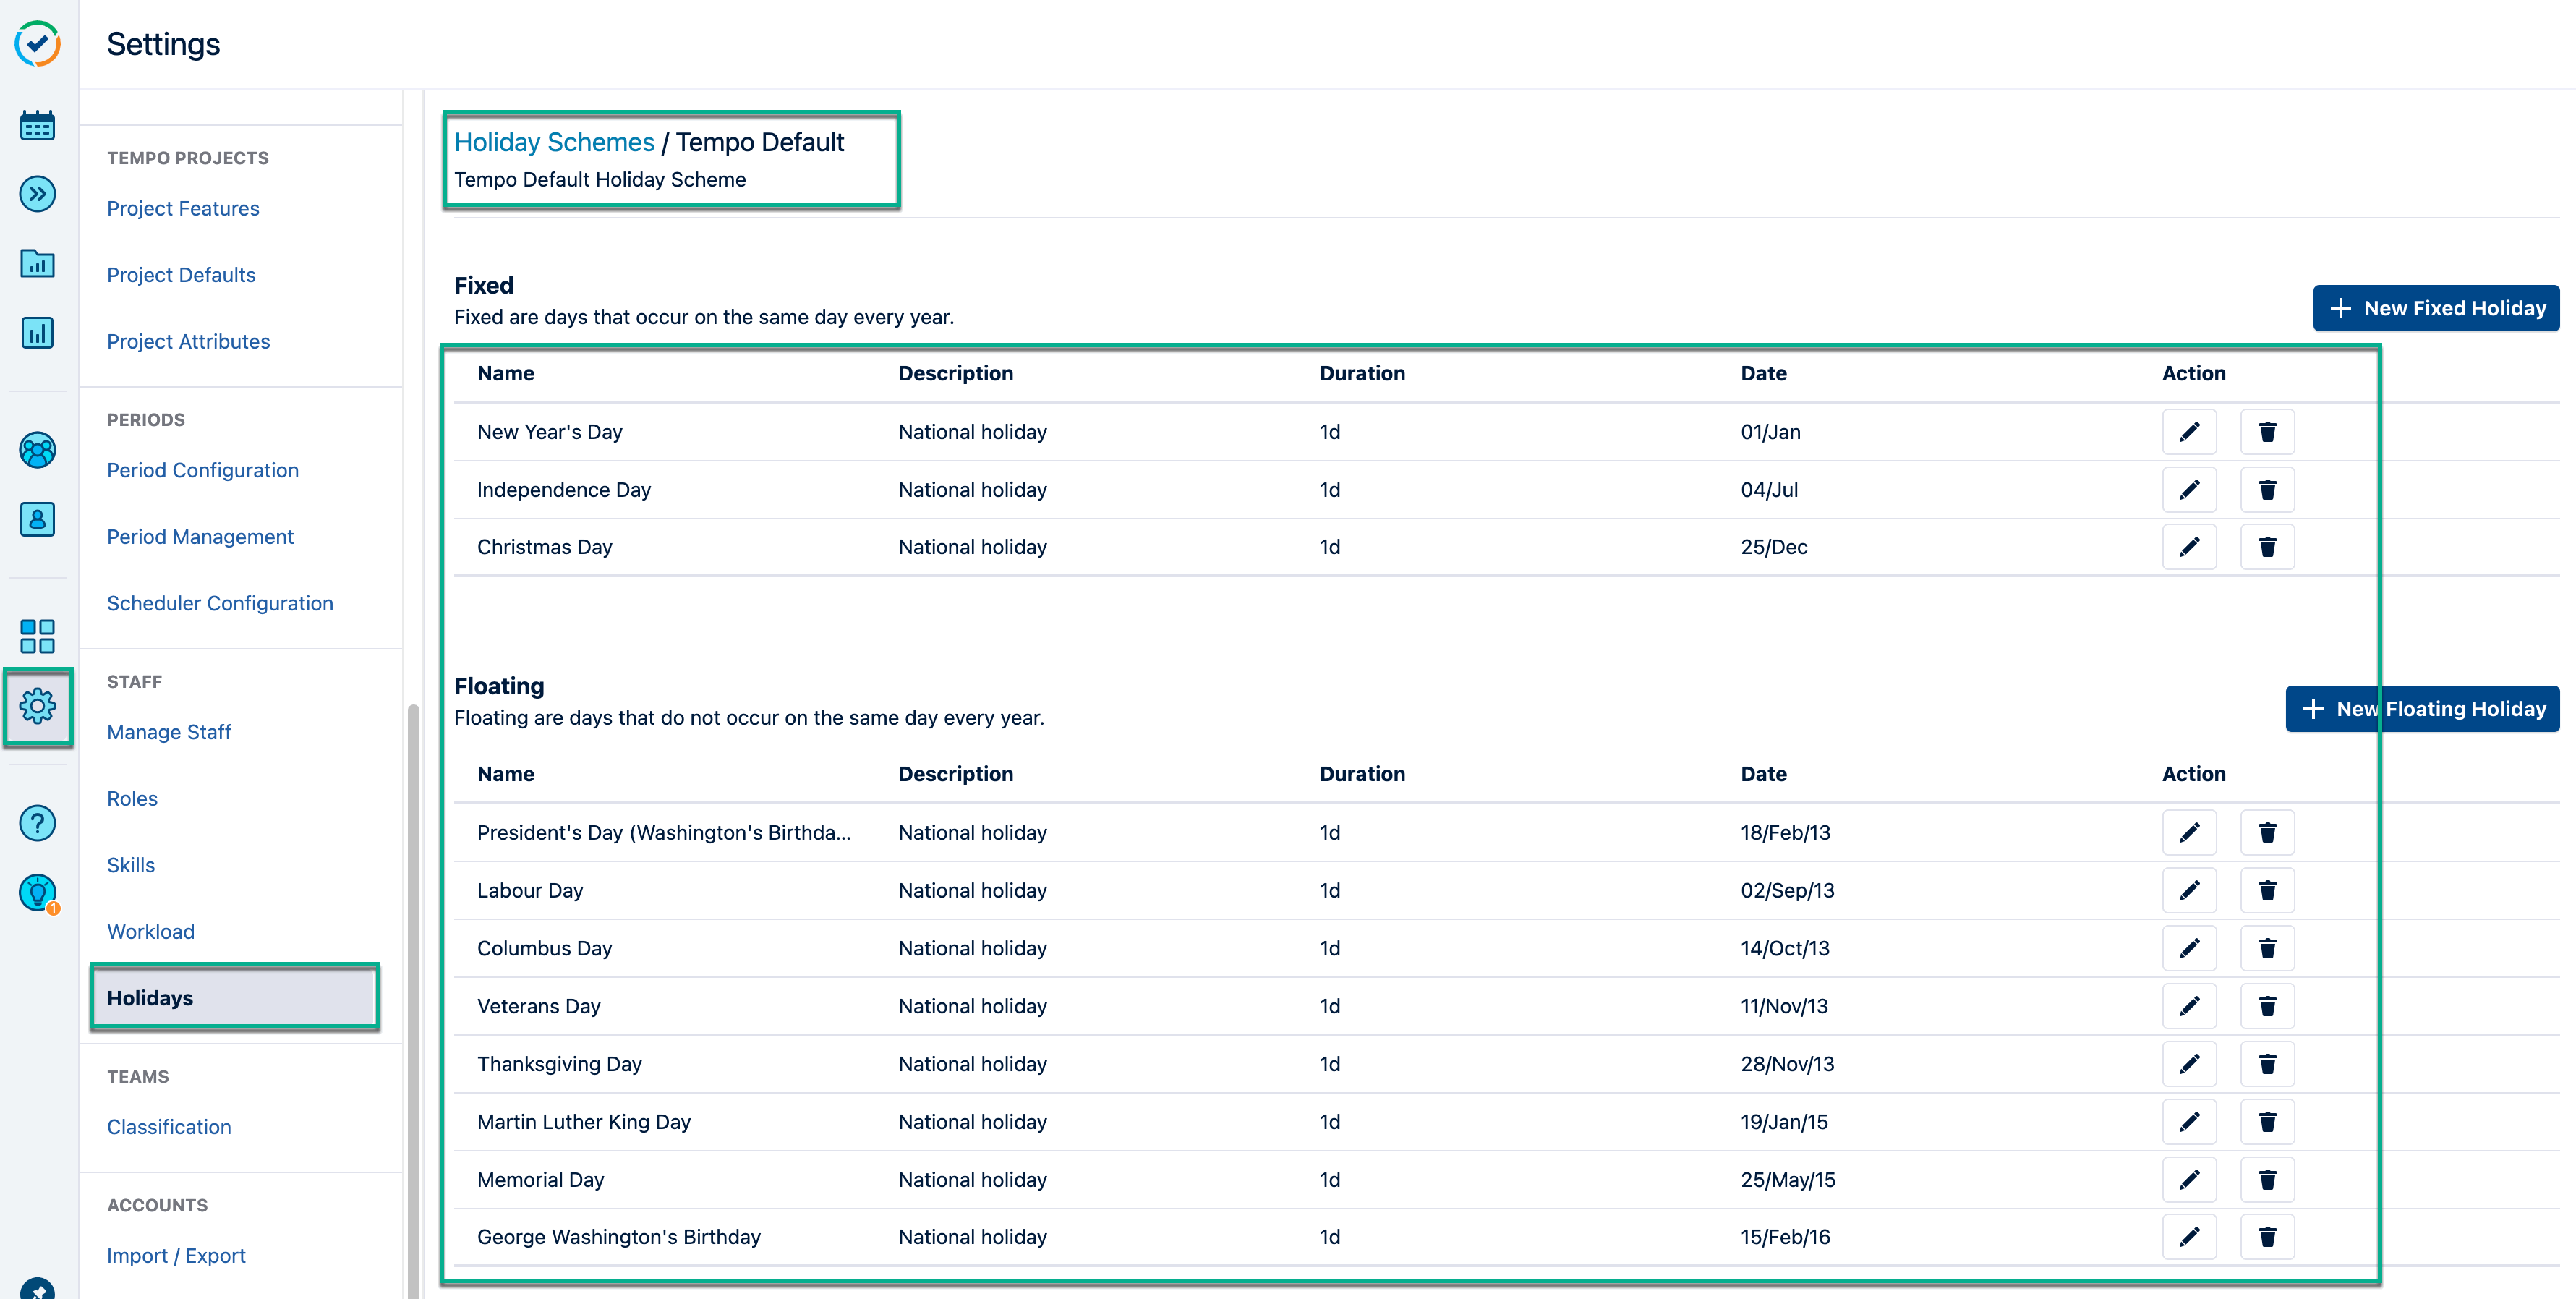Screen dimensions: 2576x1299
Task: Delete the Columbus Day holiday
Action: coord(2266,948)
